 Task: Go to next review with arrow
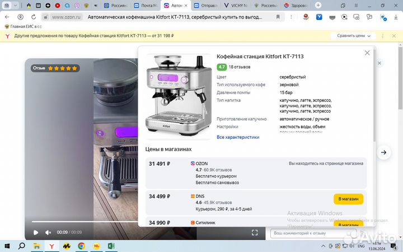tap(383, 152)
